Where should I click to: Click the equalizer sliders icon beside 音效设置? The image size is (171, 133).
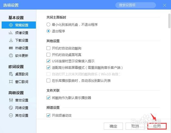[x=11, y=100]
